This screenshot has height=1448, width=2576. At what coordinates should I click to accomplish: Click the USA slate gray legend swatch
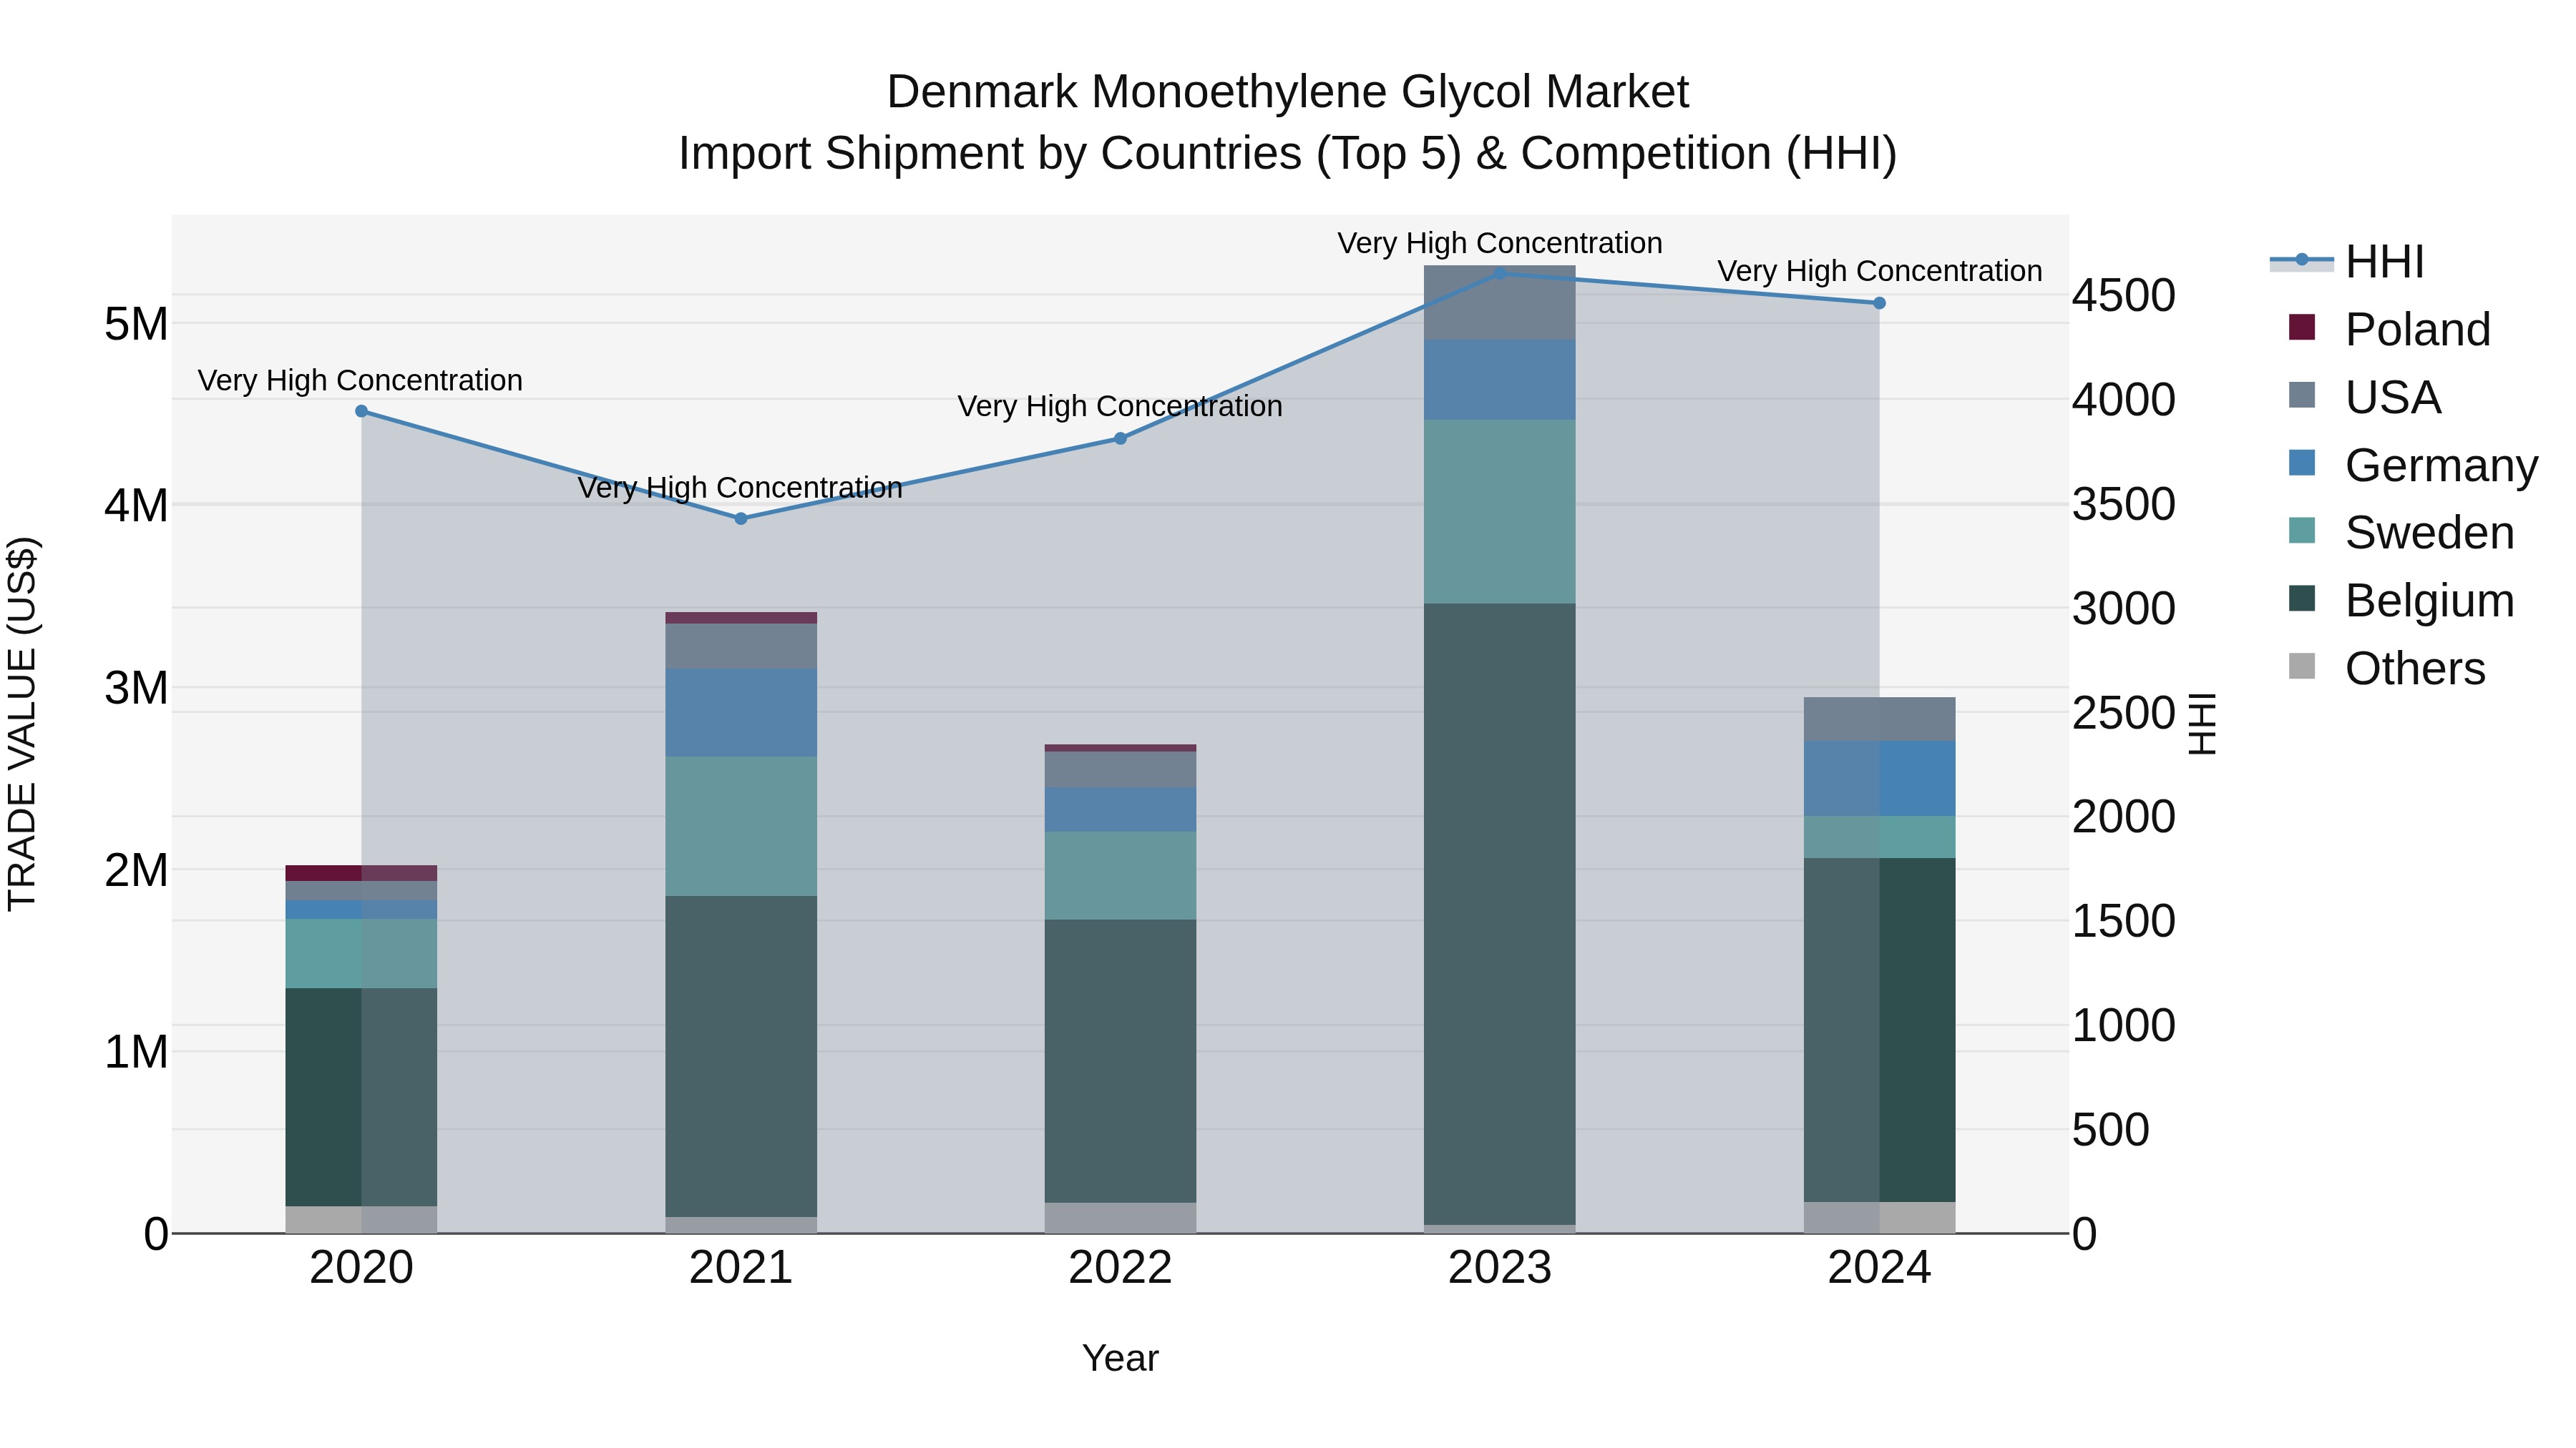click(x=2302, y=395)
